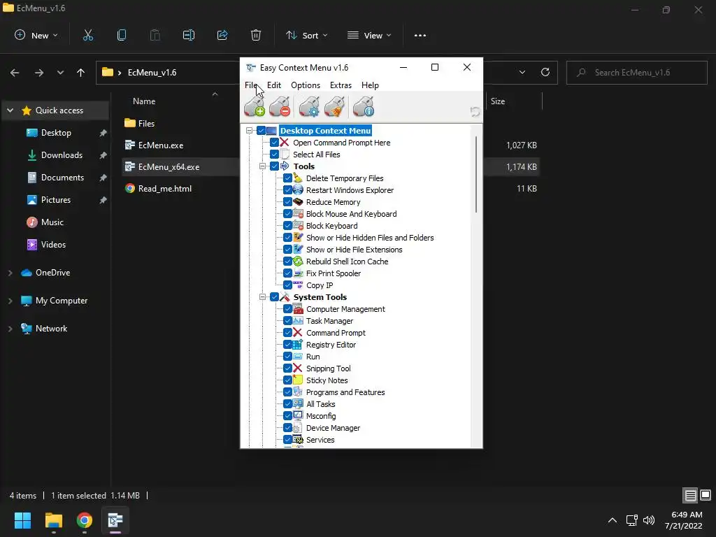This screenshot has width=716, height=537.
Task: Expand Network in the navigation pane
Action: 10,329
